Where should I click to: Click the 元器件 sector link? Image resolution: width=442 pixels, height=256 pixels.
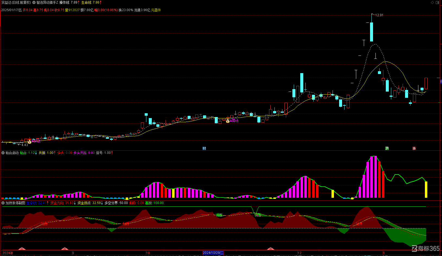tap(156, 10)
